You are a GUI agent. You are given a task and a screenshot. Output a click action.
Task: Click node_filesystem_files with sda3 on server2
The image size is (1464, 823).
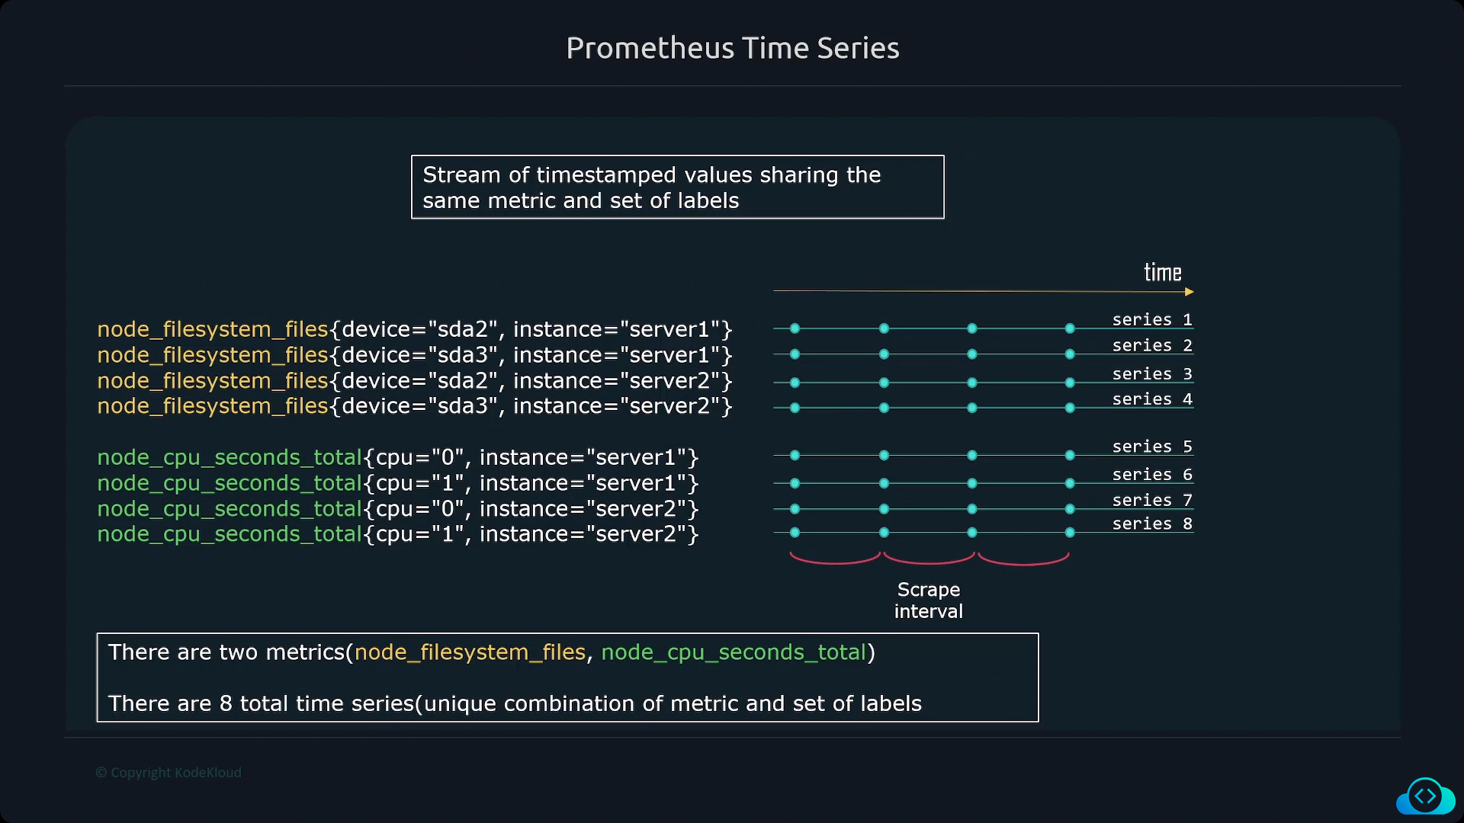tap(415, 406)
